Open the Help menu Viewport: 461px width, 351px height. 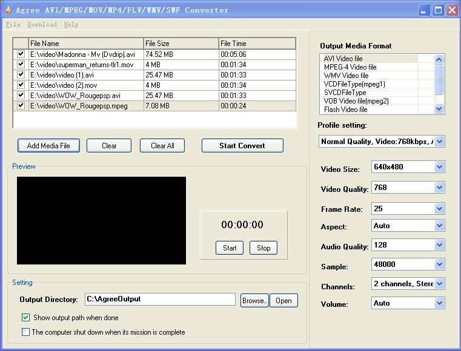point(71,25)
